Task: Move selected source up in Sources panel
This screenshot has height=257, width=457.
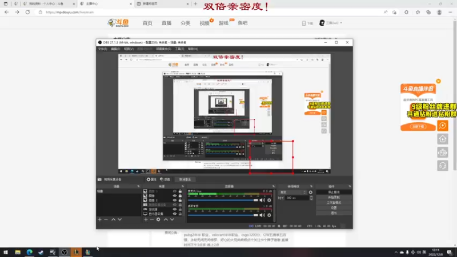Action: tap(166, 219)
